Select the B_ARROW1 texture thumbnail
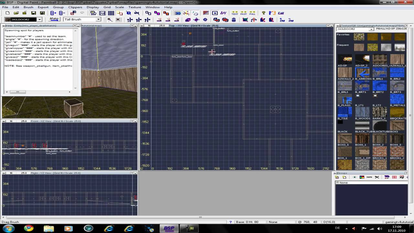The image size is (414, 233). coord(362,72)
